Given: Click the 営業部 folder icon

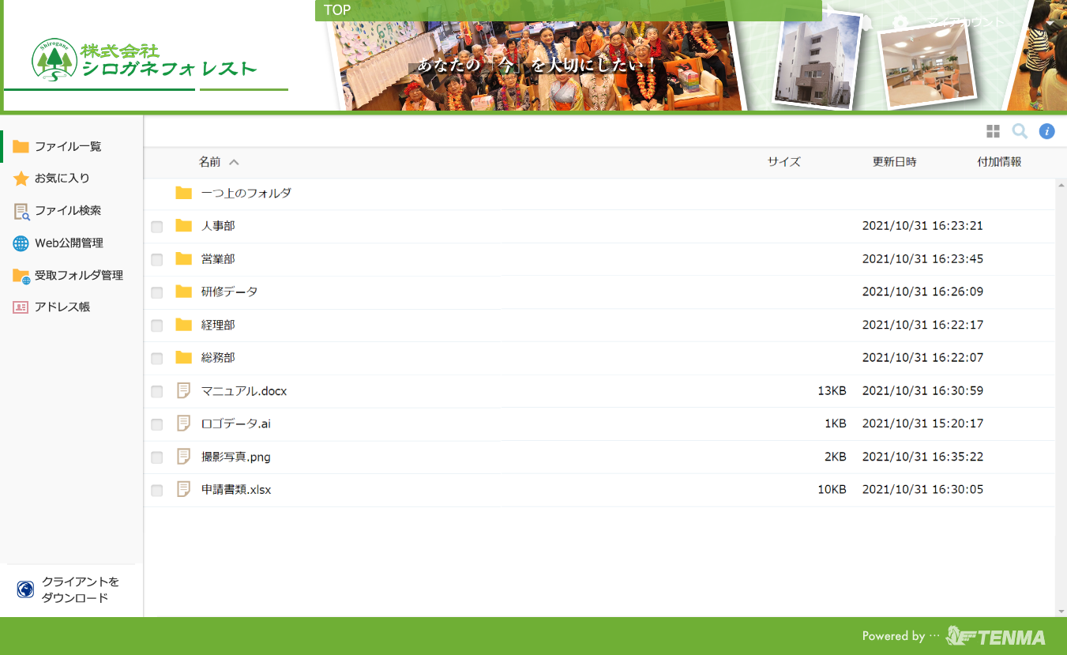Looking at the screenshot, I should (184, 258).
